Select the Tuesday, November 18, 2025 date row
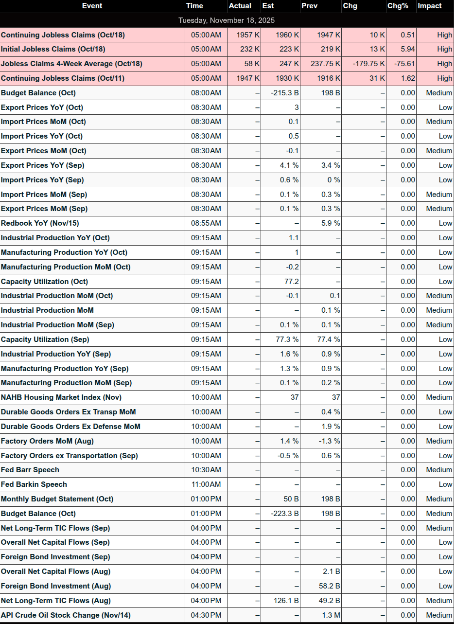456x624 pixels. click(x=227, y=20)
